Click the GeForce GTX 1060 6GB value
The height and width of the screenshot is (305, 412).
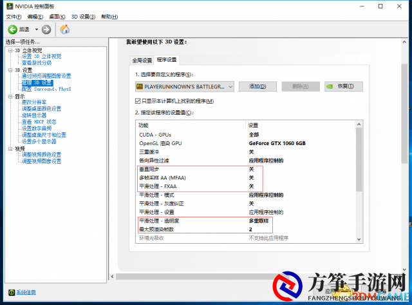[277, 143]
